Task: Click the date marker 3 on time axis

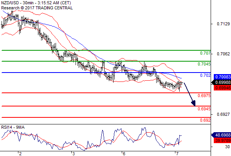Action: point(73,154)
